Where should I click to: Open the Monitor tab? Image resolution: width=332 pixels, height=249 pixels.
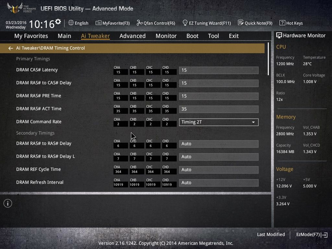[x=166, y=36]
